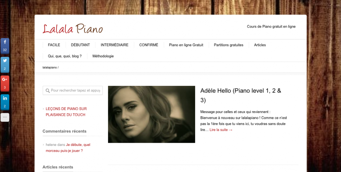Share via the Google Plus icon

point(5,83)
